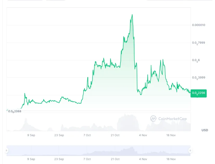215x164 pixels.
Task: Click the left range navigator handle
Action: coord(6,150)
